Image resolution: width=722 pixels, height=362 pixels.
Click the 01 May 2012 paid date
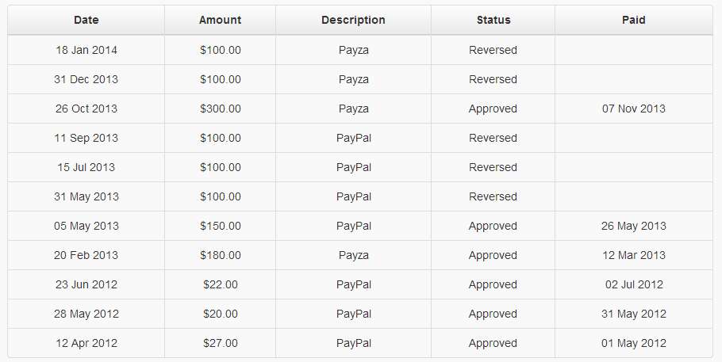pos(633,343)
